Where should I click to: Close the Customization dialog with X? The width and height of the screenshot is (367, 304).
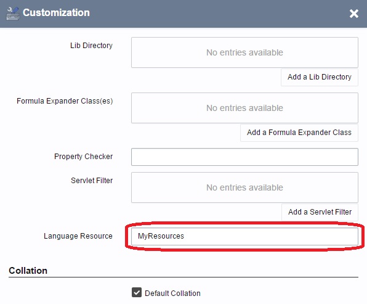(354, 14)
